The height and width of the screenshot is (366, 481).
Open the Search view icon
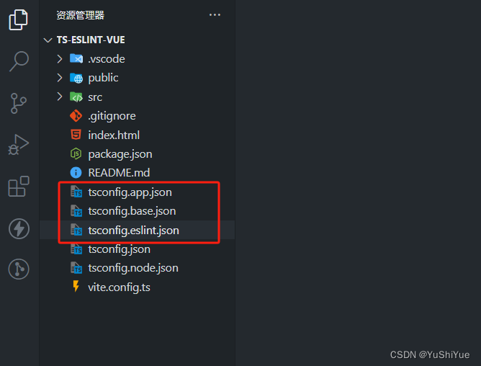click(19, 61)
